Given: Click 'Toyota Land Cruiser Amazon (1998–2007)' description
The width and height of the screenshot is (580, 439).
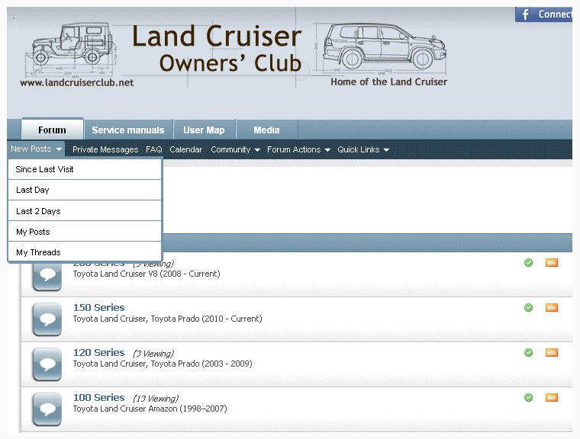Looking at the screenshot, I should click(x=150, y=409).
